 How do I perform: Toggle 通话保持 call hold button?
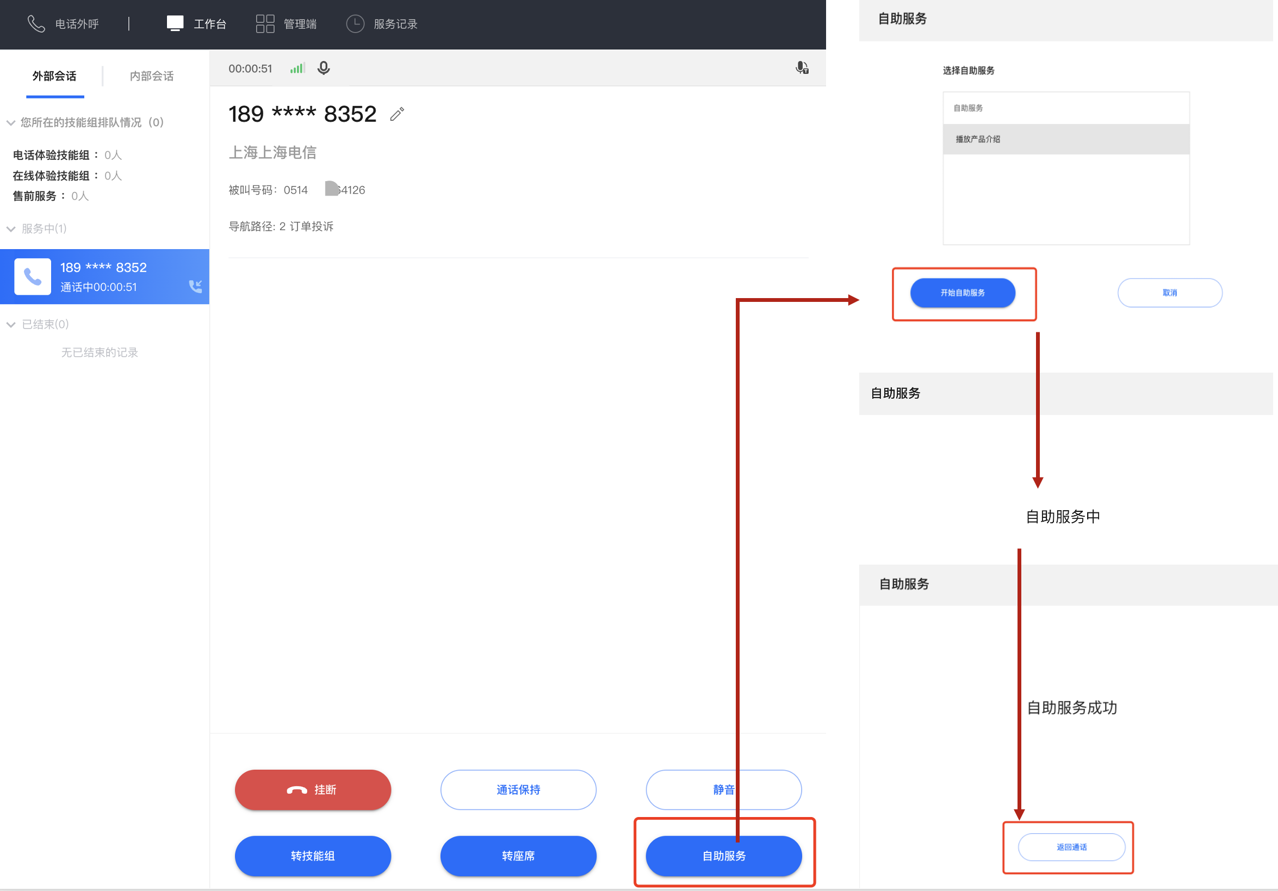tap(518, 789)
